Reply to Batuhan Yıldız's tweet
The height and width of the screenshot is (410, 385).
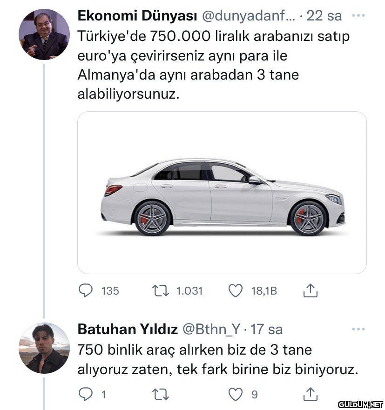[86, 394]
